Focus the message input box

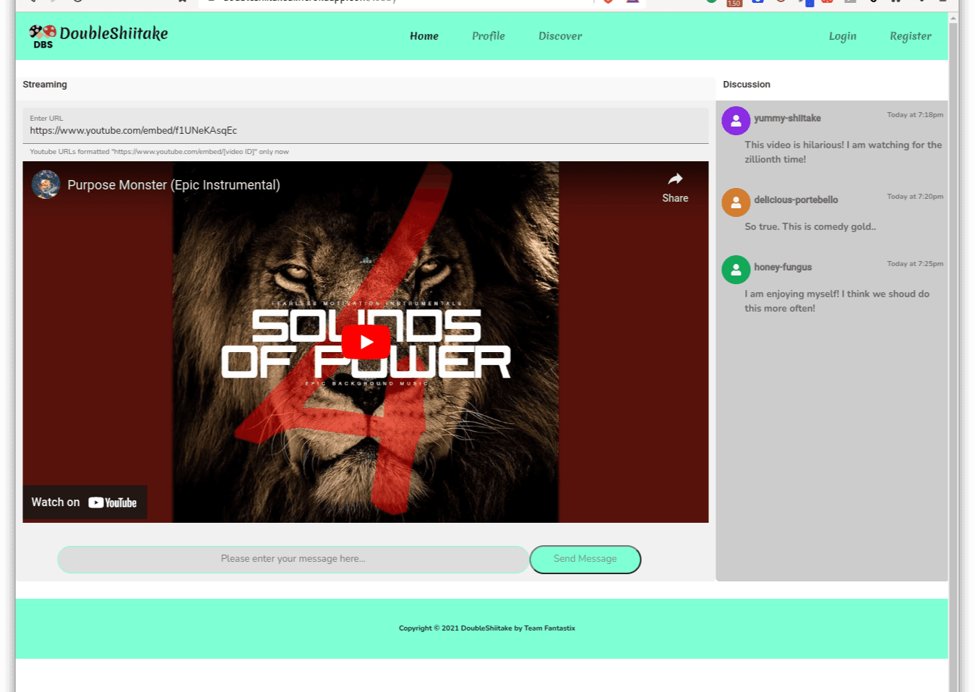293,560
